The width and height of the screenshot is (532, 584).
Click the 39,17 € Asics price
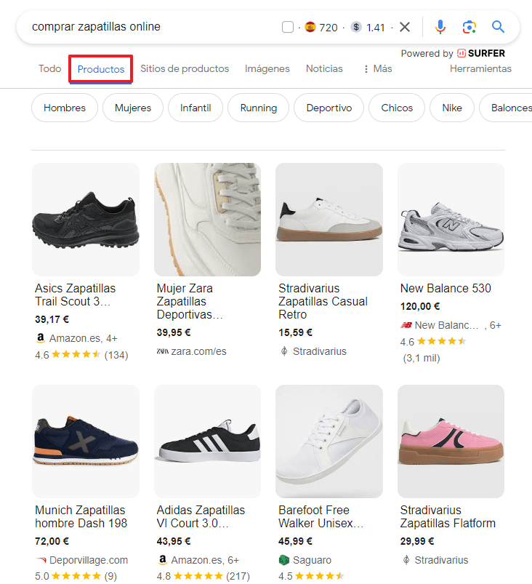(x=52, y=319)
